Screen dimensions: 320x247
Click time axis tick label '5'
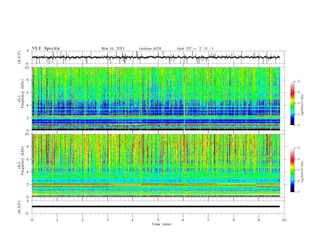click(x=158, y=220)
